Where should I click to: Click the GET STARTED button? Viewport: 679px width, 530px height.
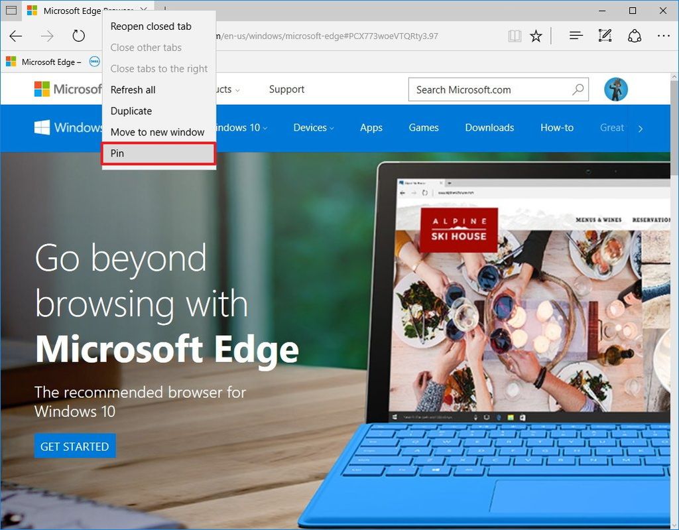pos(74,446)
